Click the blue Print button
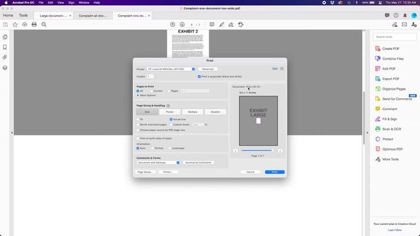Screen dimensions: 420x236 pyautogui.click(x=274, y=172)
